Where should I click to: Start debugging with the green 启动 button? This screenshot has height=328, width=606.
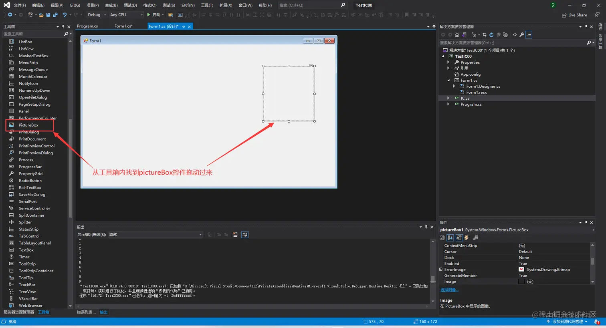[154, 15]
